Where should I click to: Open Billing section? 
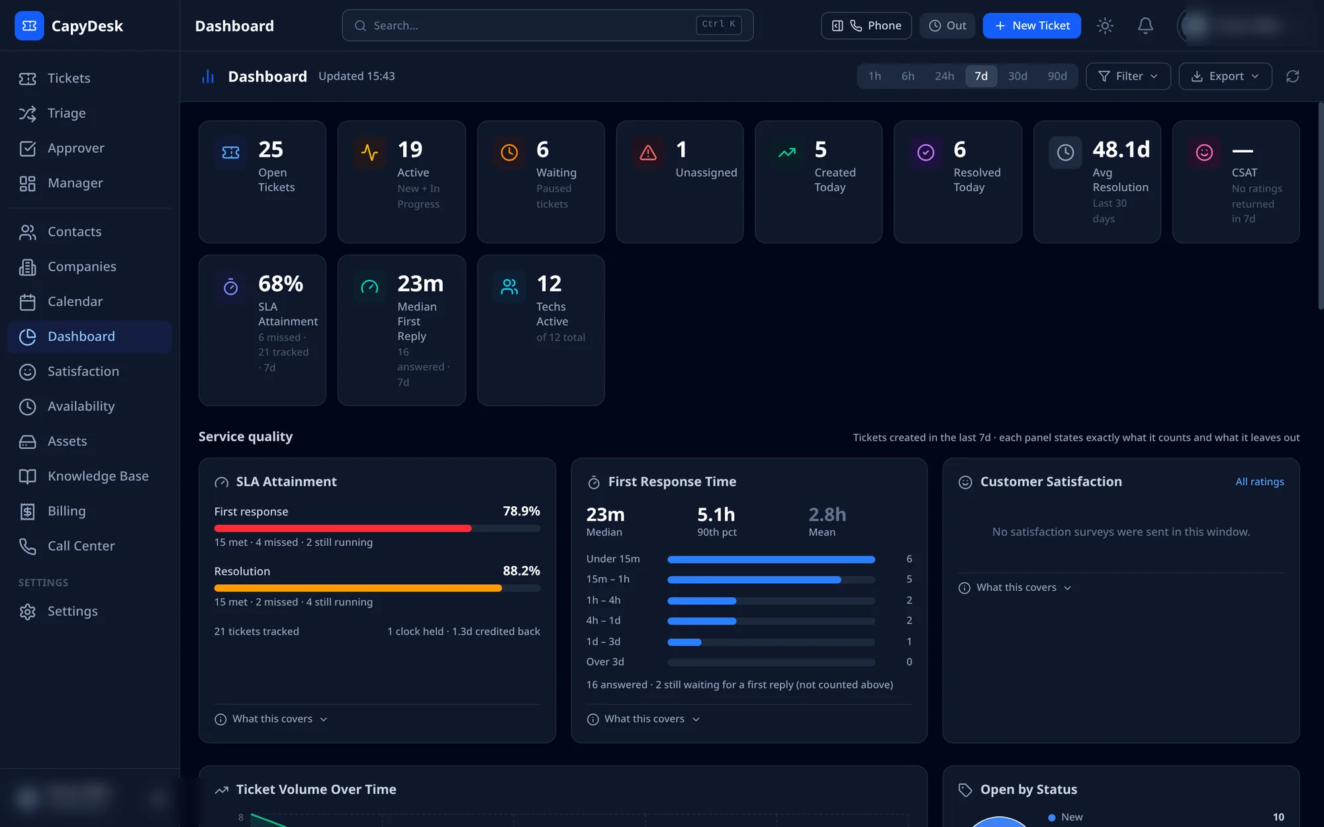click(90, 511)
